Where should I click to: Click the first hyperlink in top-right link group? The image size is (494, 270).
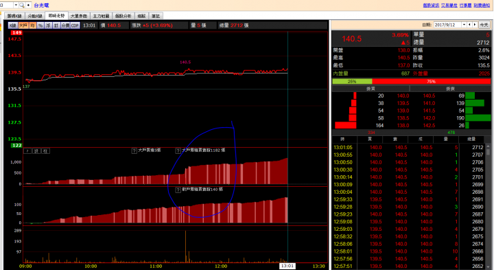click(x=431, y=5)
